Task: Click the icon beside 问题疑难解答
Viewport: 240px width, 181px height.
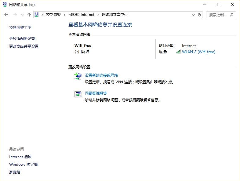Action: pyautogui.click(x=78, y=94)
